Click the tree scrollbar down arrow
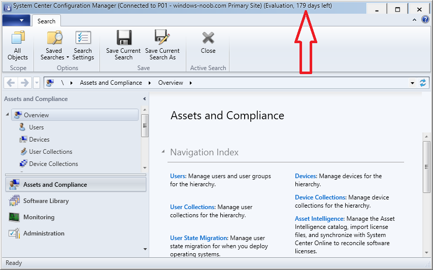The width and height of the screenshot is (433, 270). (145, 168)
